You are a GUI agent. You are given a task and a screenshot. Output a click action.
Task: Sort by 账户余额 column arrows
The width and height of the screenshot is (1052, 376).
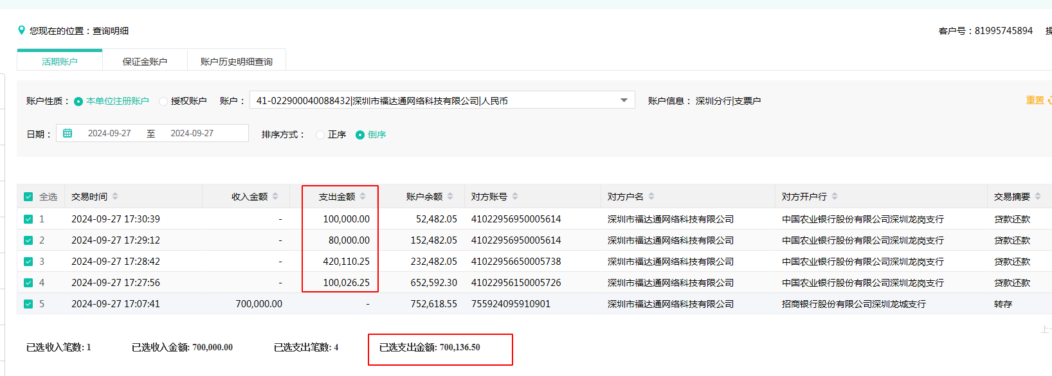pos(450,197)
